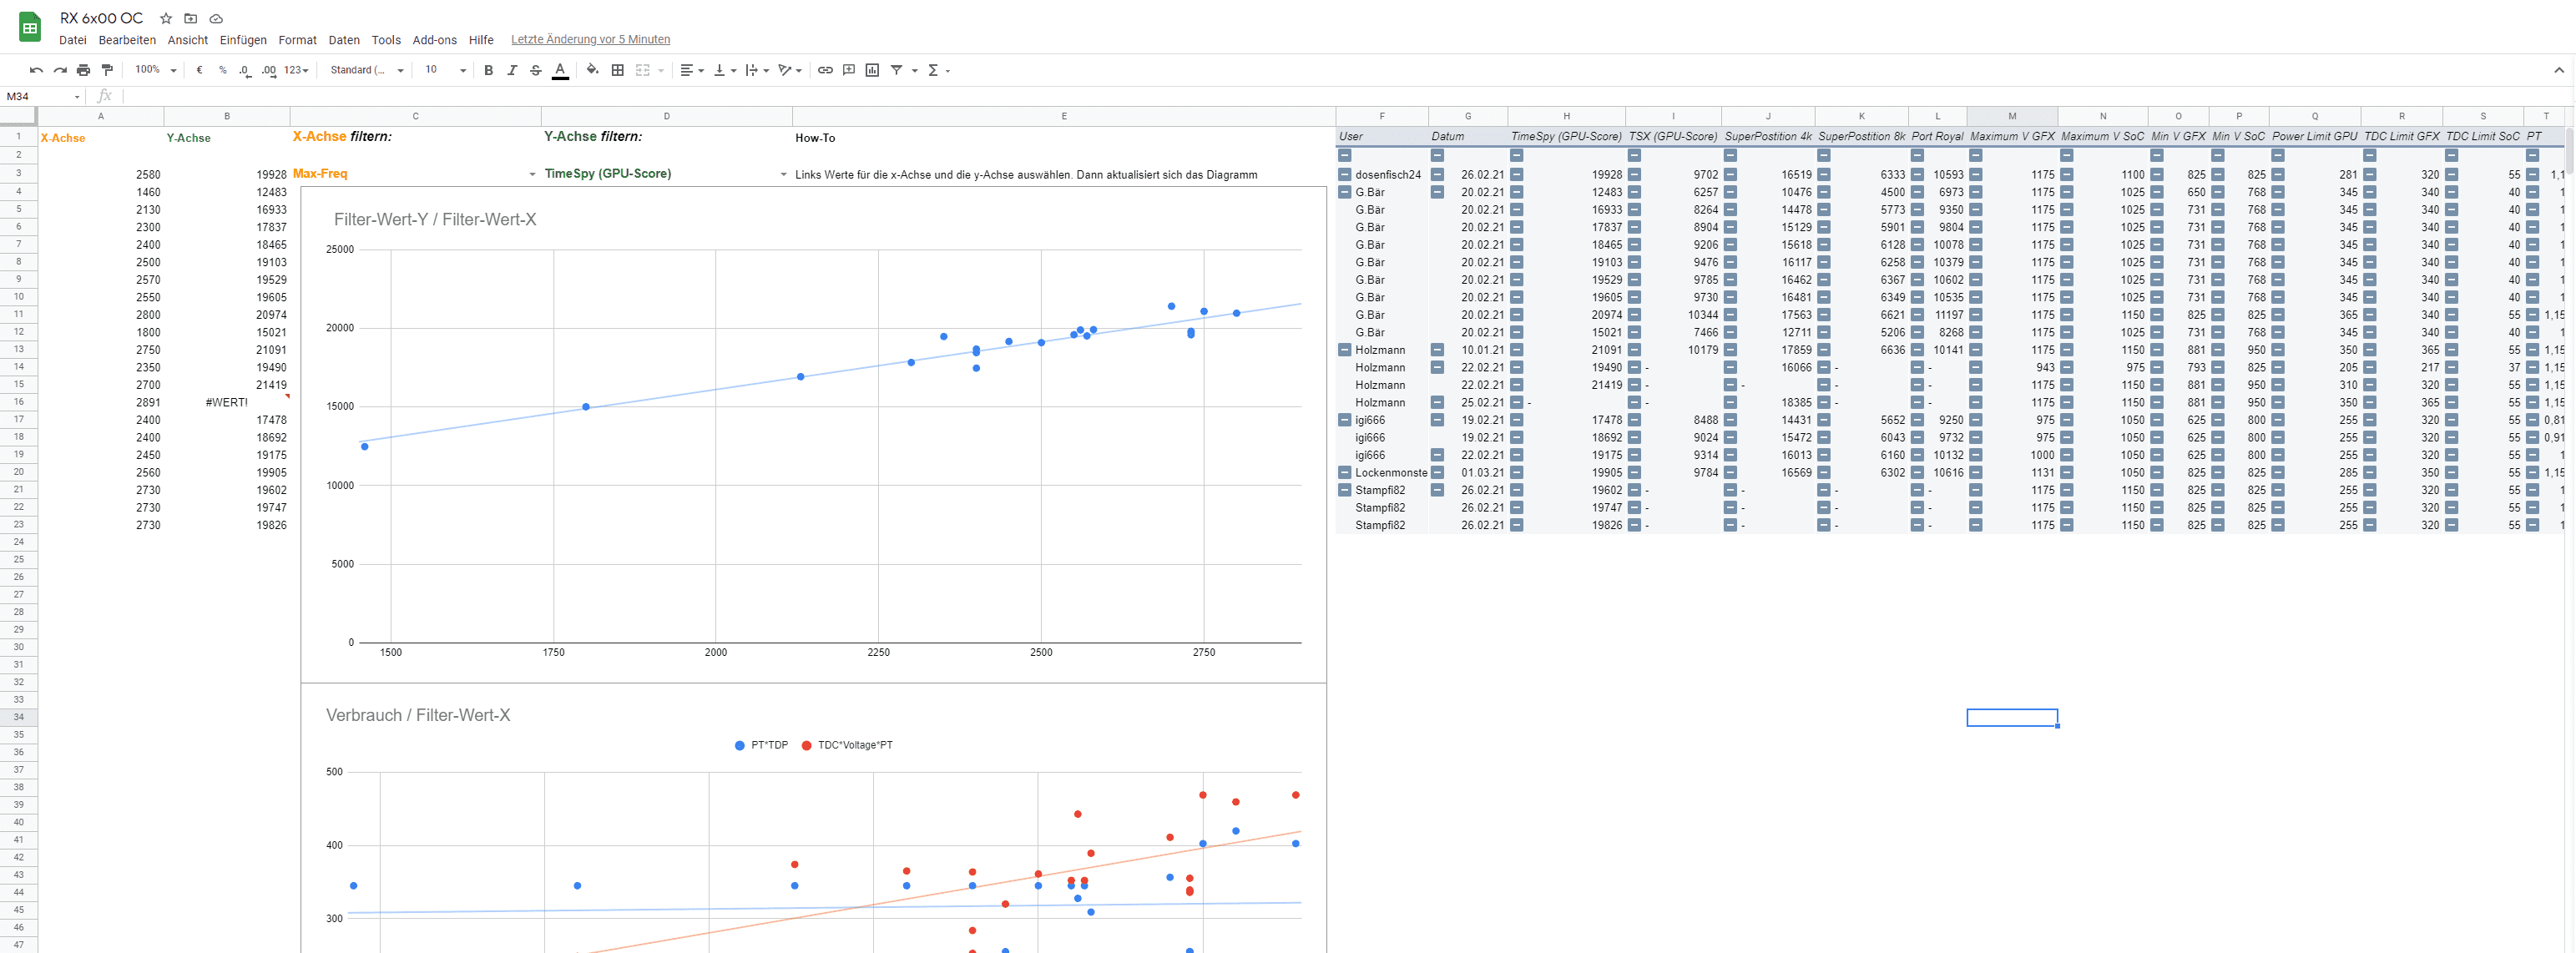Click the RX 6x00 OC document title

click(x=101, y=18)
